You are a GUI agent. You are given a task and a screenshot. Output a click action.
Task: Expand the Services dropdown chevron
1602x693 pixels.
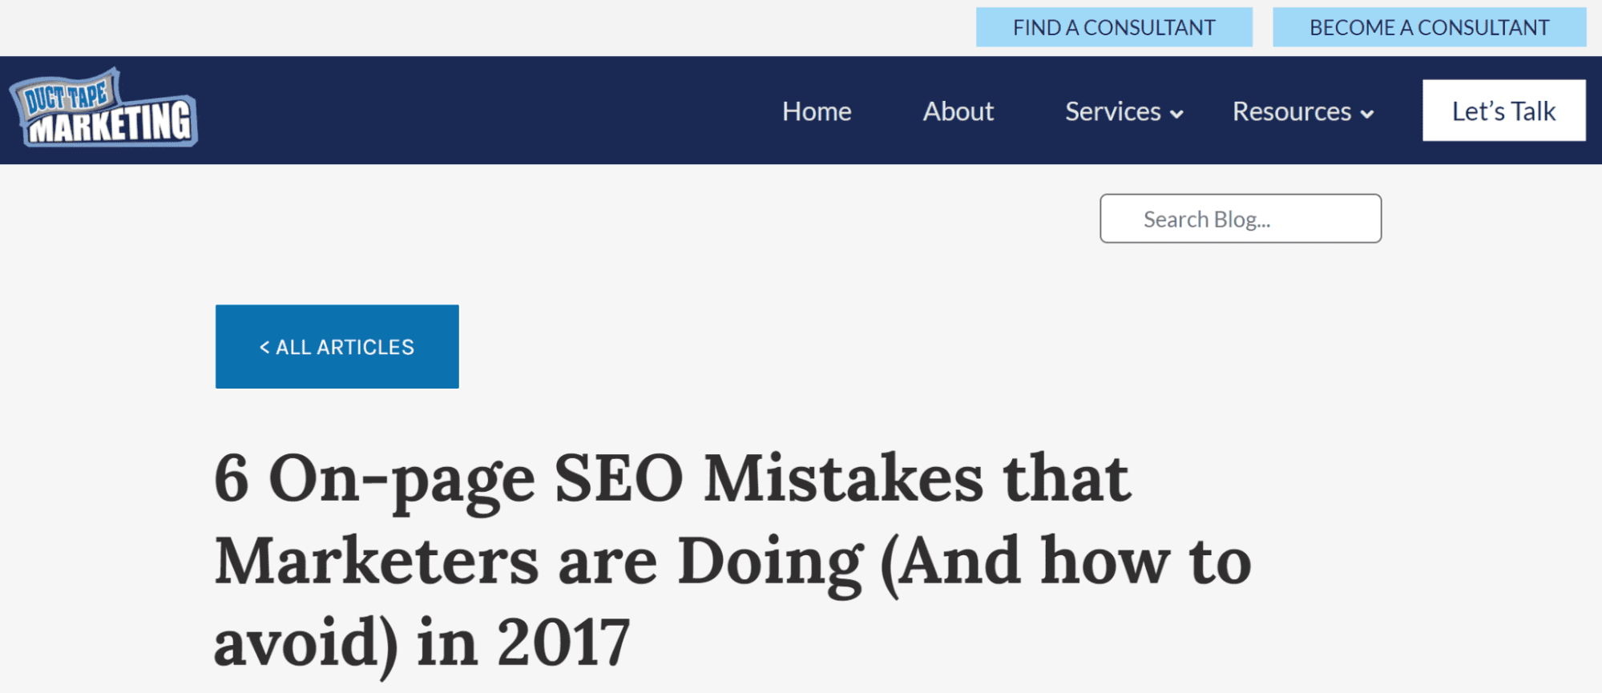[x=1176, y=114]
